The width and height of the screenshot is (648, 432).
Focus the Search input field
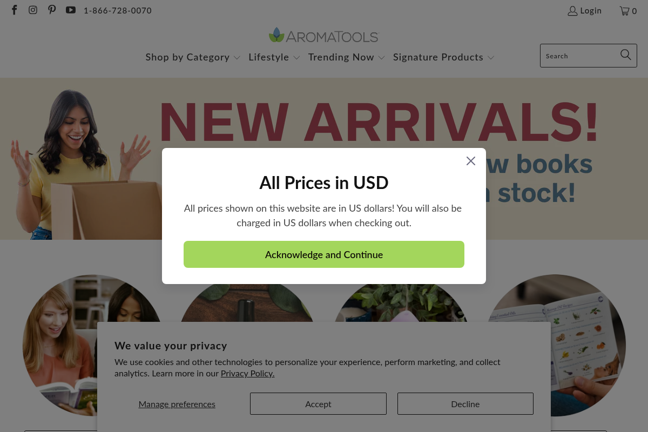[x=580, y=56]
